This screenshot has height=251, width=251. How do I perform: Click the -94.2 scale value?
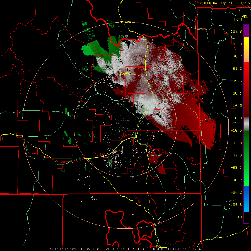pos(236,192)
